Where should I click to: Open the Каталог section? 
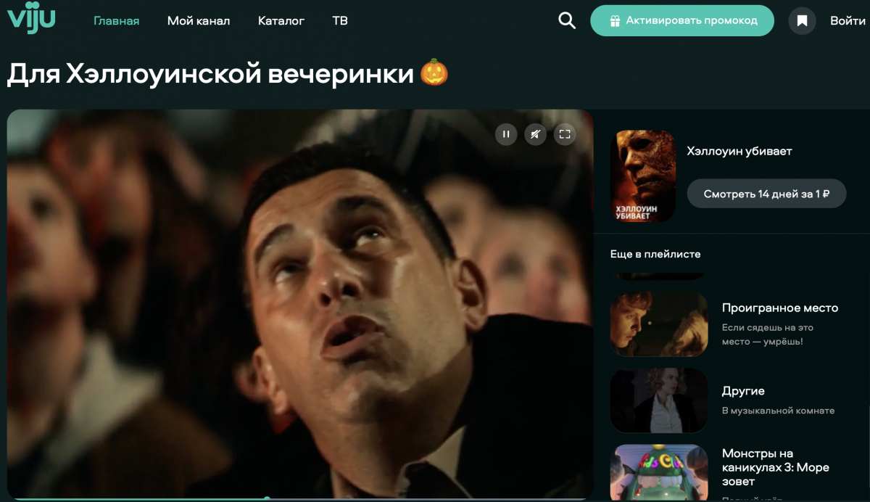281,21
